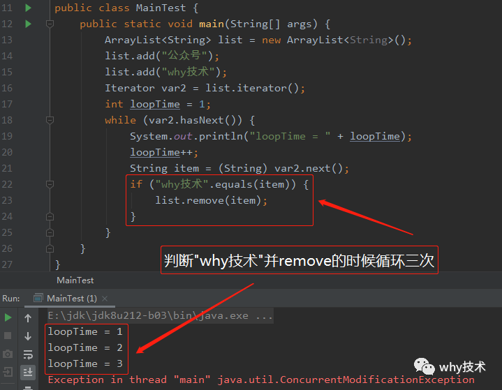Stop the running process button
The height and width of the screenshot is (390, 502).
click(8, 336)
